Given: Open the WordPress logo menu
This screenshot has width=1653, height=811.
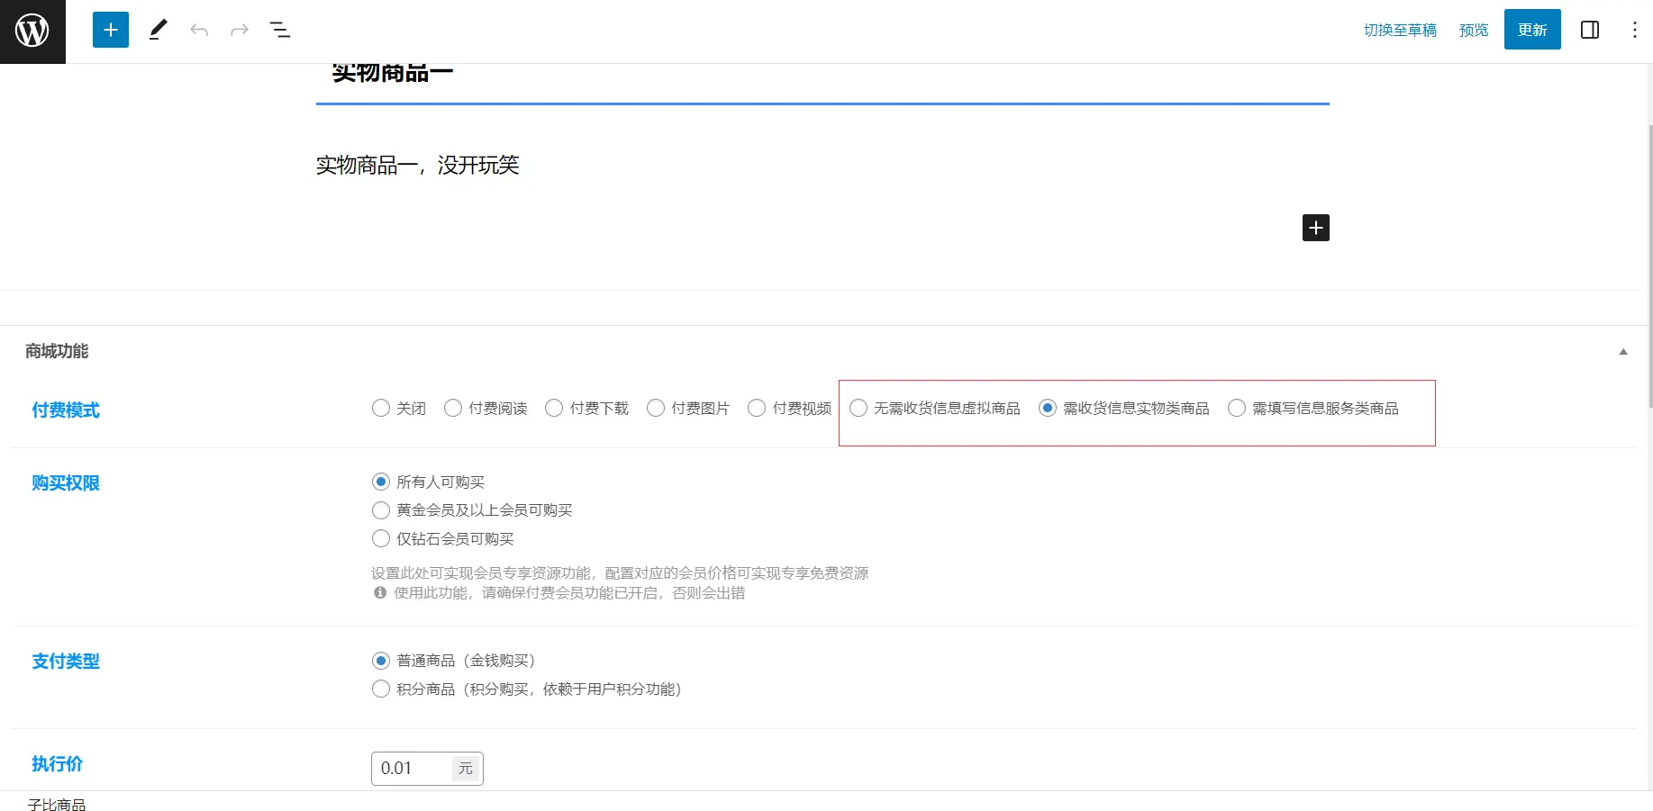Looking at the screenshot, I should pyautogui.click(x=32, y=32).
